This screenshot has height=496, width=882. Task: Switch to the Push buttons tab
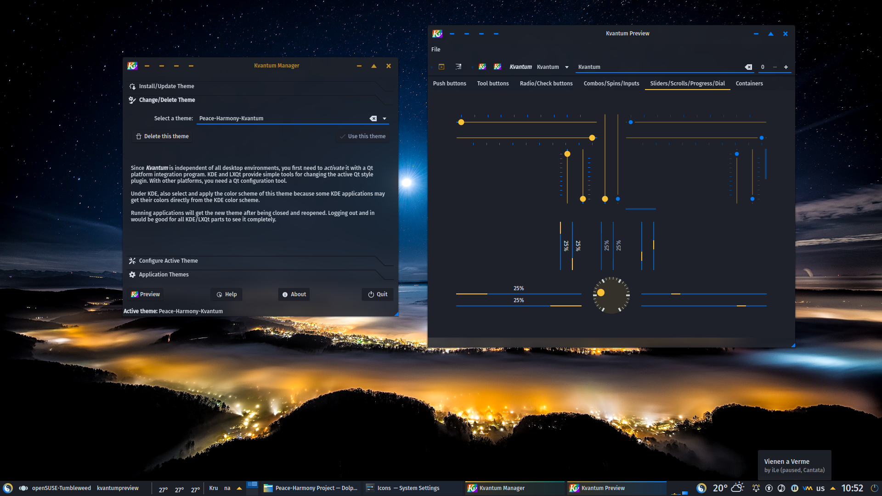(x=450, y=84)
